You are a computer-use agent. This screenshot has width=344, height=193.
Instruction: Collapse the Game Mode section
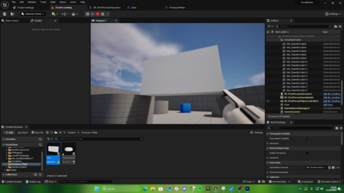tap(268, 163)
